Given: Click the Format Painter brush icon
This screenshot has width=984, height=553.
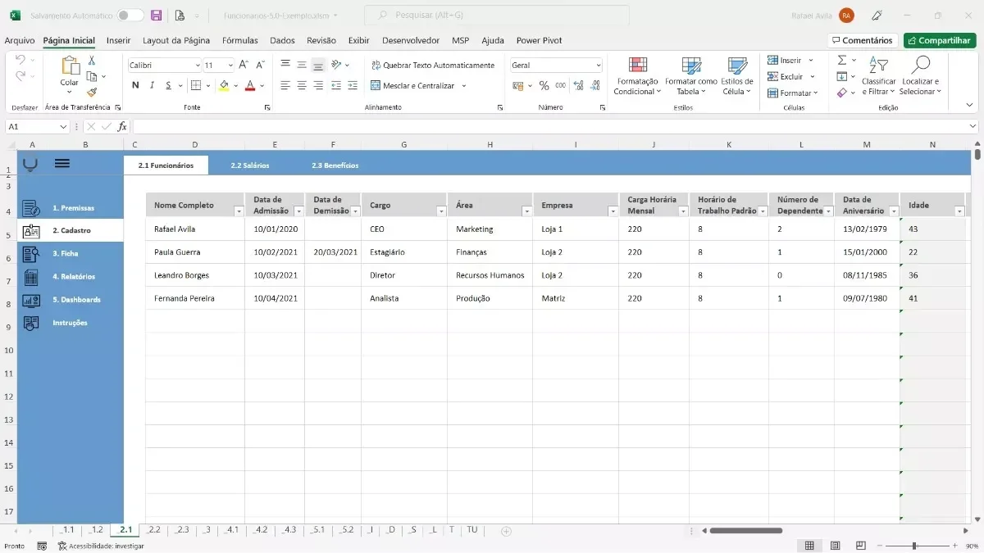Looking at the screenshot, I should pyautogui.click(x=92, y=93).
